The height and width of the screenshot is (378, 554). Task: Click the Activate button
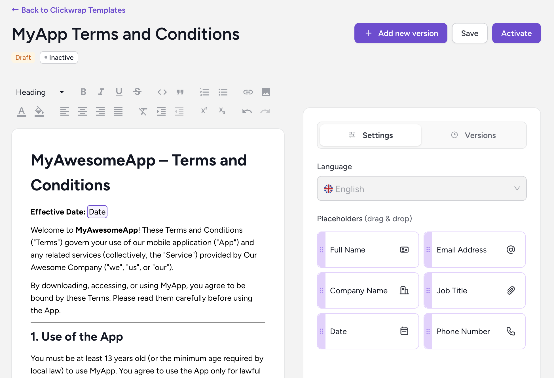(x=516, y=33)
